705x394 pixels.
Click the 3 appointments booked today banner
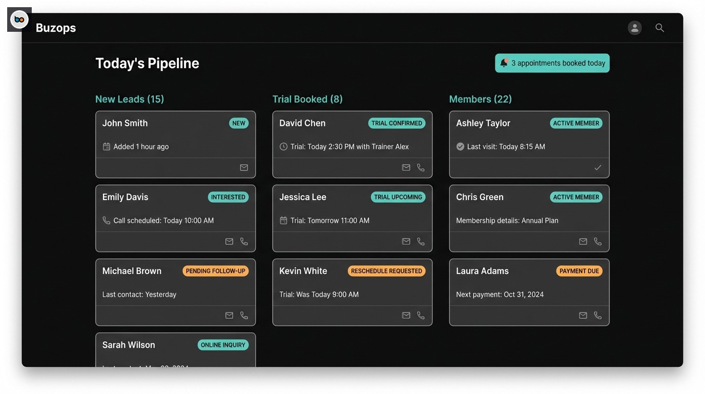point(552,63)
